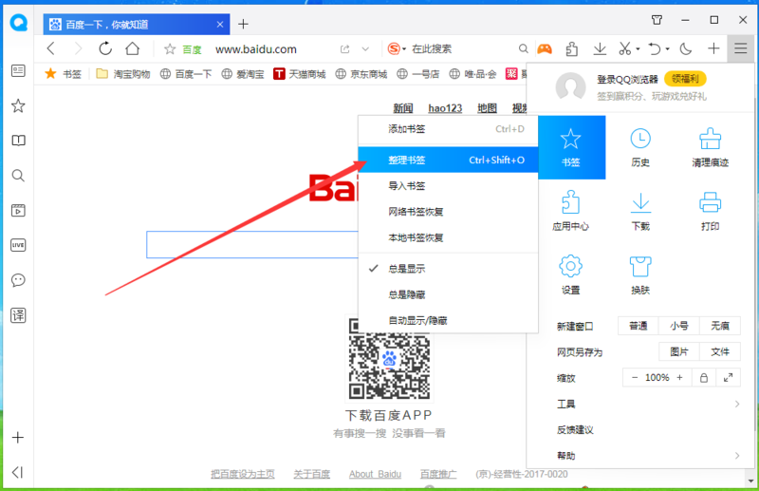This screenshot has height=491, width=759.
Task: Expand the Tools (工具) submenu arrow
Action: [x=737, y=404]
